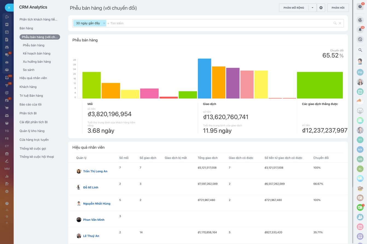Open the search magnifier in the right panel
This screenshot has height=244, width=367.
tap(360, 50)
